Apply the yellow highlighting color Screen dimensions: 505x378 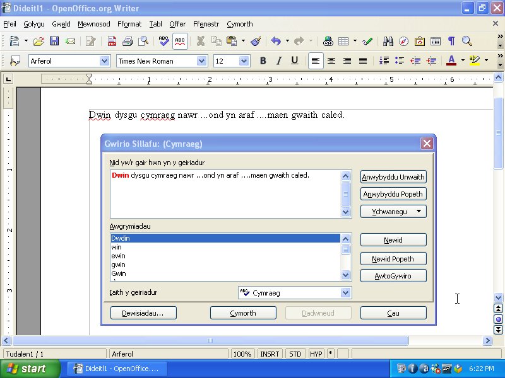pyautogui.click(x=475, y=60)
